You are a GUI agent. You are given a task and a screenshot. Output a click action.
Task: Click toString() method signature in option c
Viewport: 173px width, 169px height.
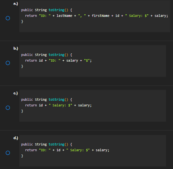(47, 100)
